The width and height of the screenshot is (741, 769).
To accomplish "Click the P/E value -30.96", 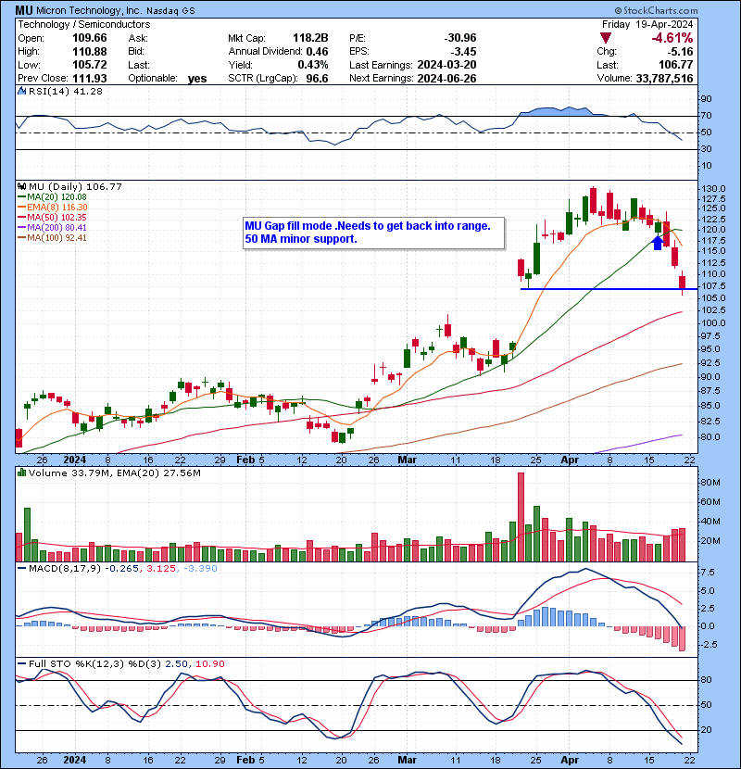I will [x=460, y=38].
